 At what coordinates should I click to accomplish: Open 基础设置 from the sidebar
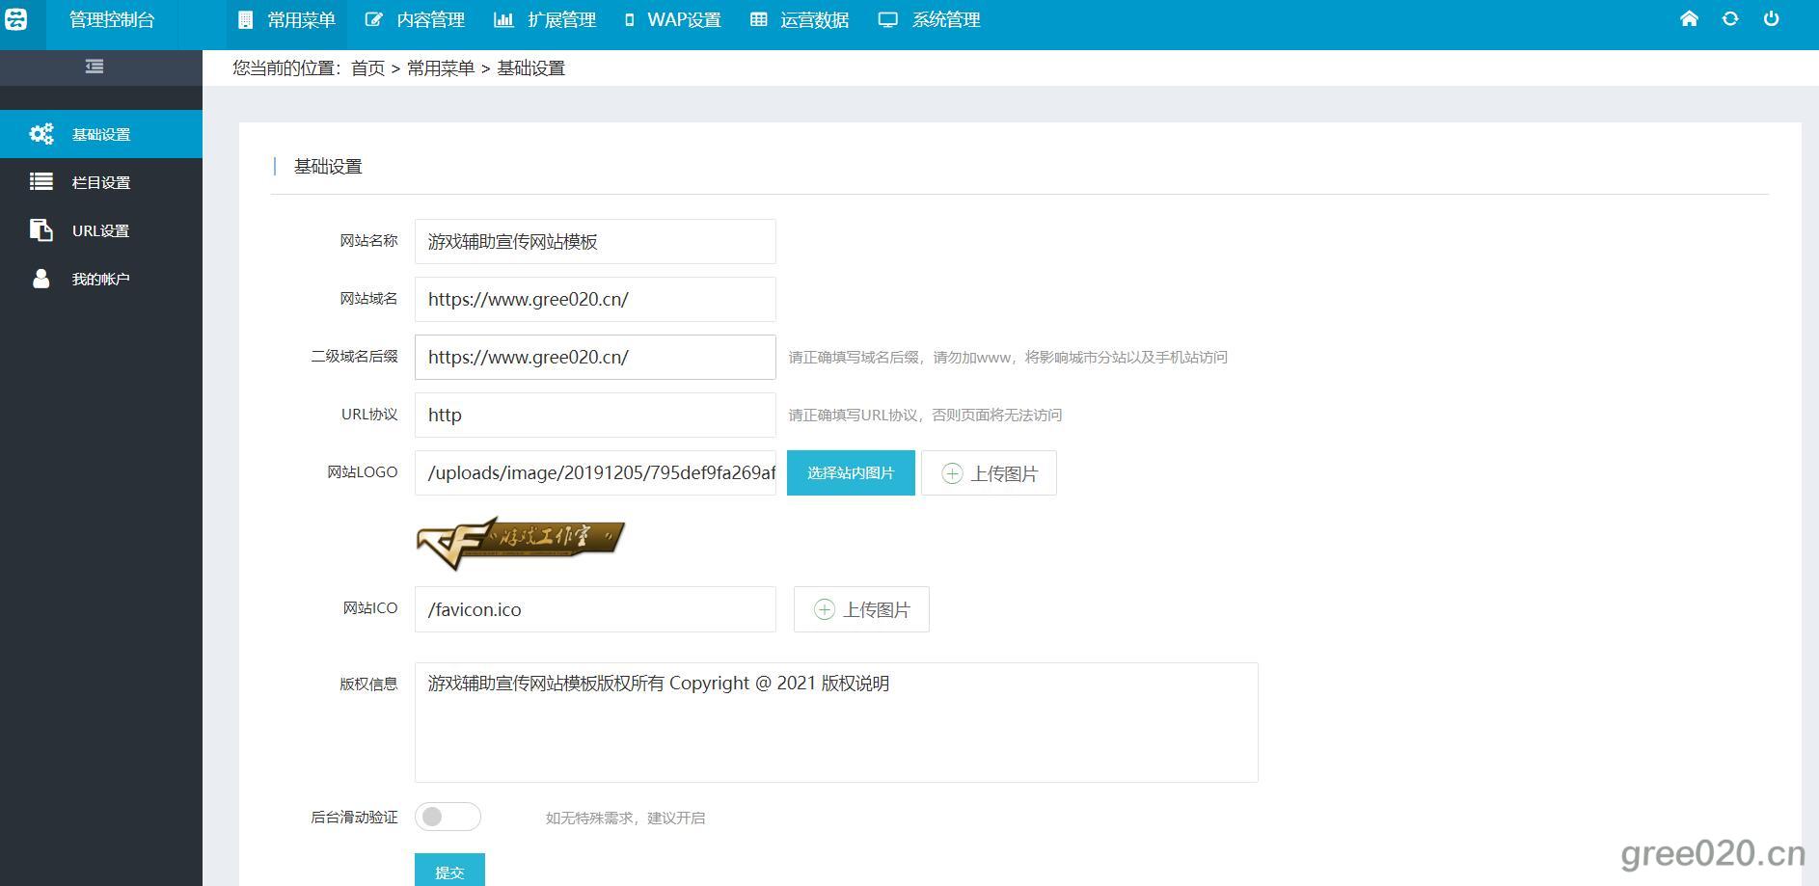click(x=100, y=135)
